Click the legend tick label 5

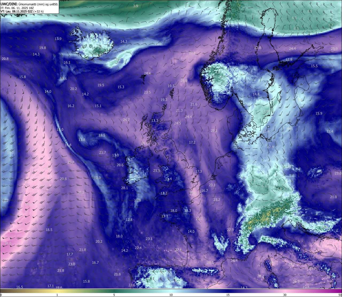click(114, 295)
